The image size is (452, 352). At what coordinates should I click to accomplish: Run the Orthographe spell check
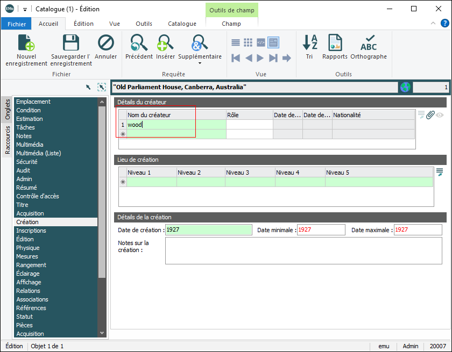(369, 43)
